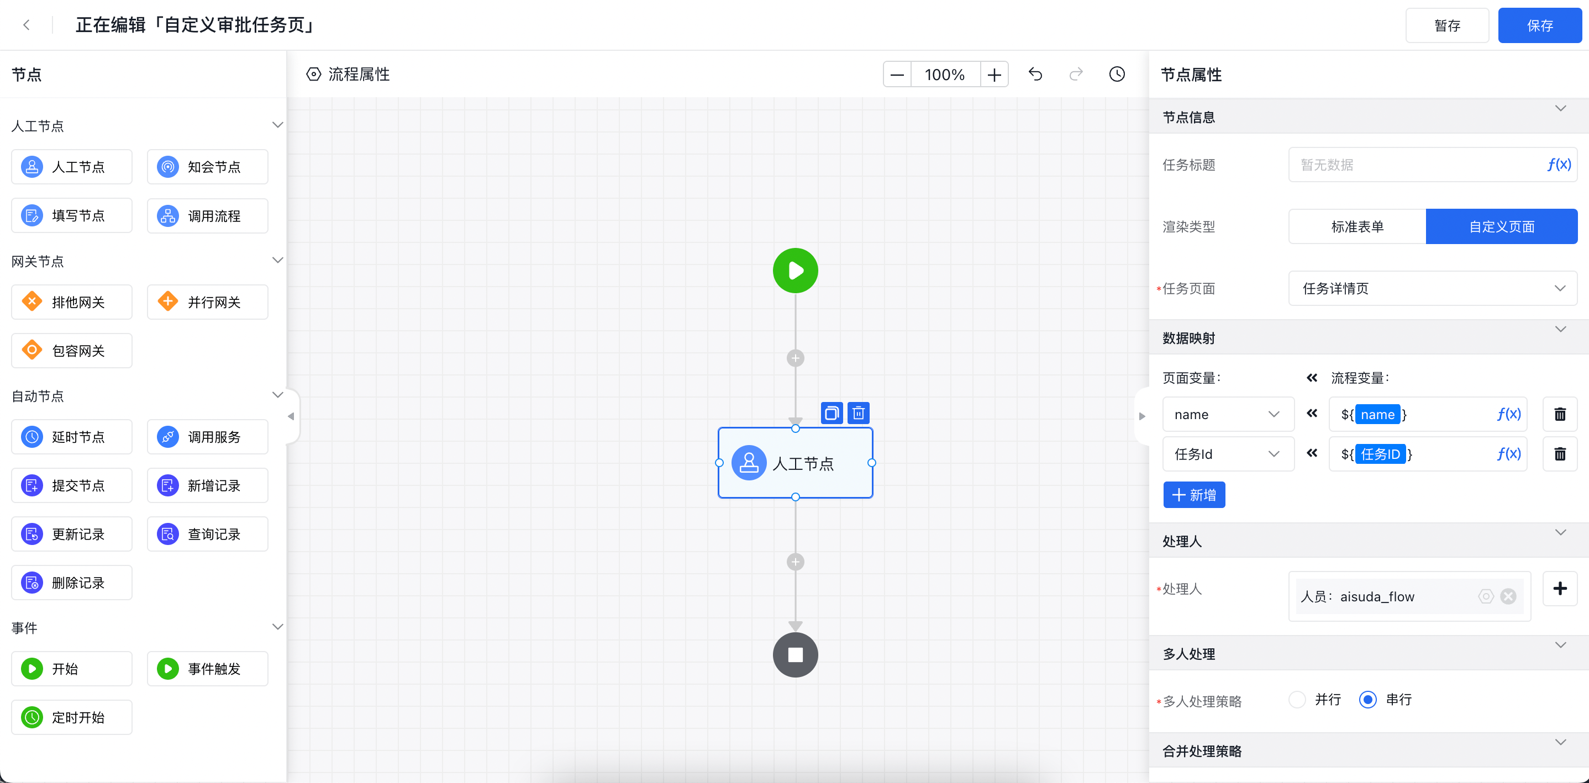Select 串行 radio option
Viewport: 1589px width, 783px height.
tap(1367, 700)
